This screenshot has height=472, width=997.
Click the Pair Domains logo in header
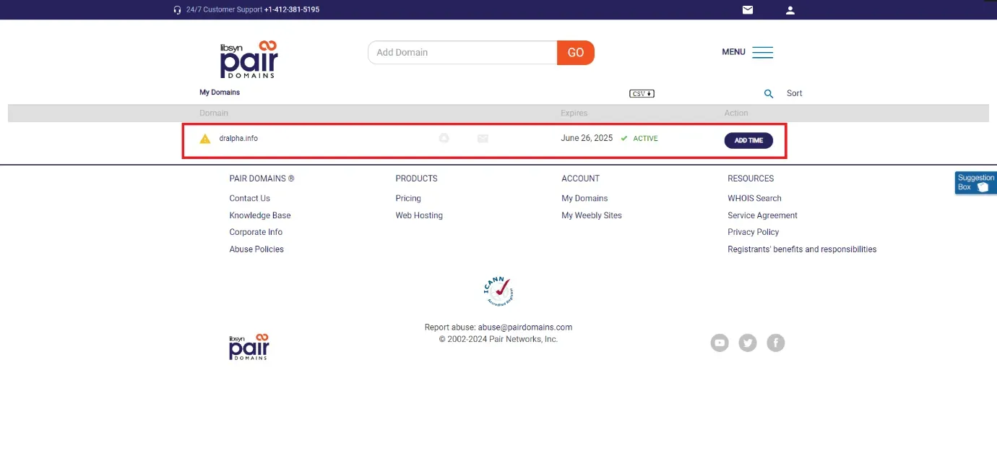tap(249, 59)
